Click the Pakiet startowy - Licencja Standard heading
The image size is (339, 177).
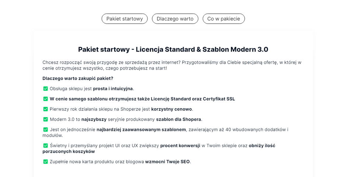(x=173, y=49)
